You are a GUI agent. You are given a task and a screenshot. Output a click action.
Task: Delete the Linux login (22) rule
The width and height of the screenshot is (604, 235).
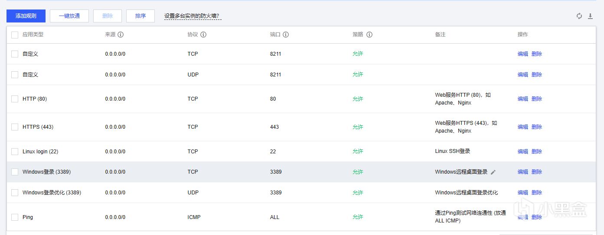click(537, 152)
